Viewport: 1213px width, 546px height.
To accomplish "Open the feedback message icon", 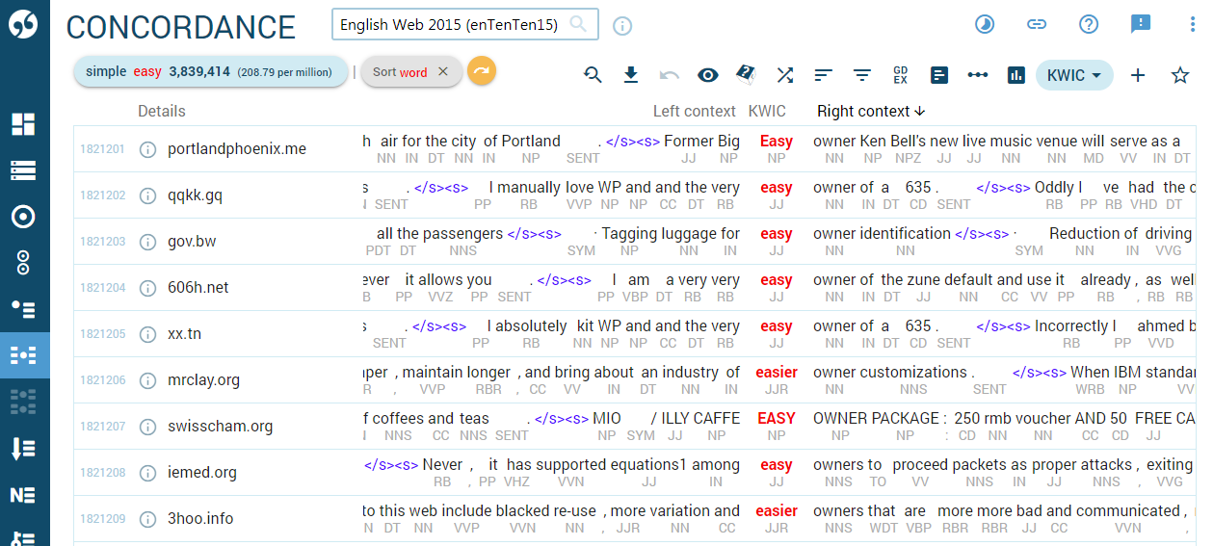I will [x=1141, y=25].
